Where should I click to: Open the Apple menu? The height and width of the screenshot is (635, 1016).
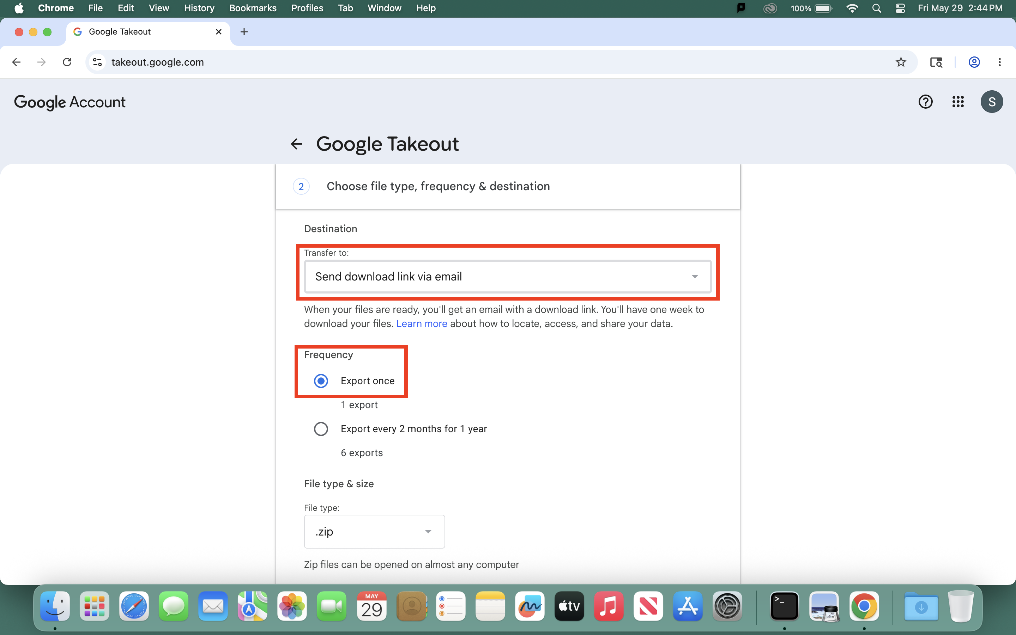point(19,8)
